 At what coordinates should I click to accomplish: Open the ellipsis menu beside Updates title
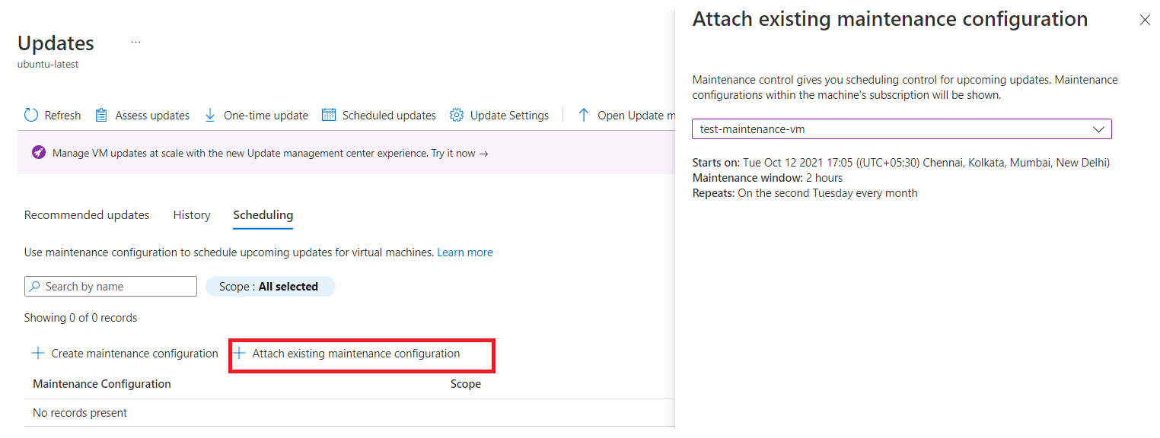click(135, 42)
